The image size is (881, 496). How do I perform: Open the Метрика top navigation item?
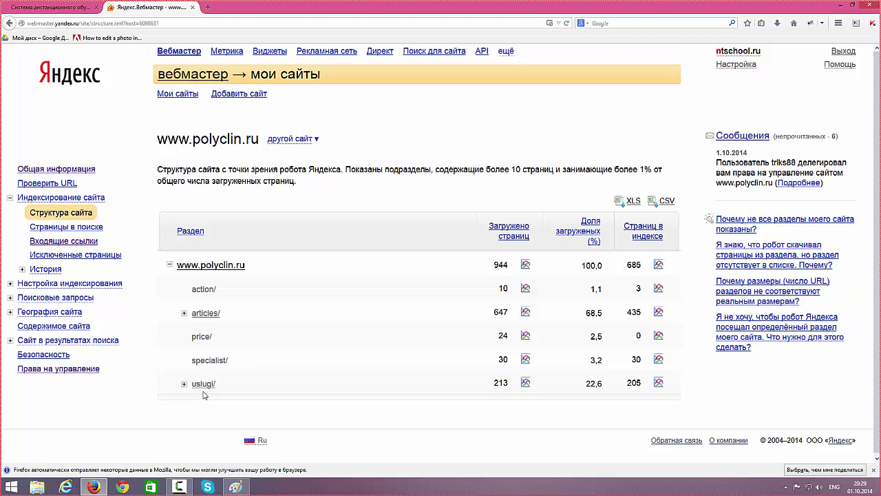pyautogui.click(x=226, y=51)
